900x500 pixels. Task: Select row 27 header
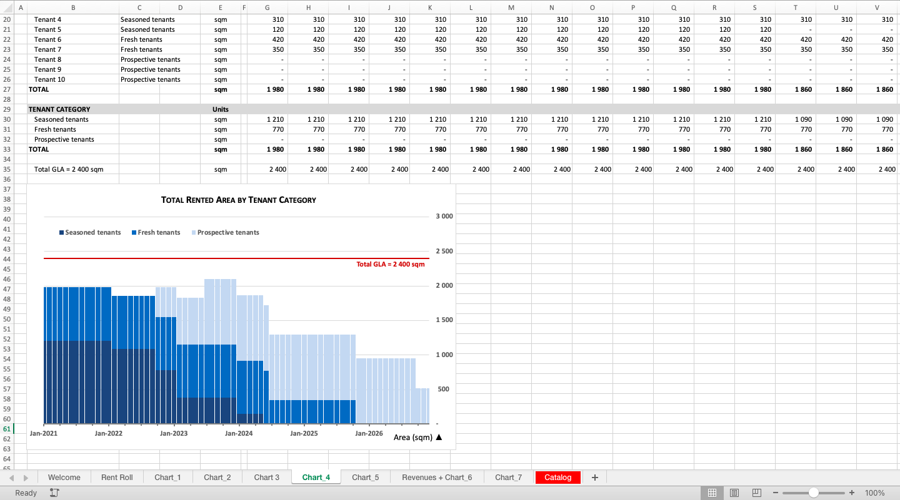(7, 89)
